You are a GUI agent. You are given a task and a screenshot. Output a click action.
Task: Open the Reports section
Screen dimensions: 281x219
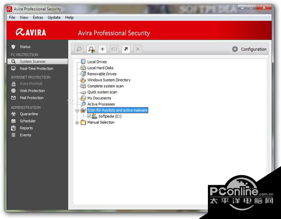tap(26, 128)
